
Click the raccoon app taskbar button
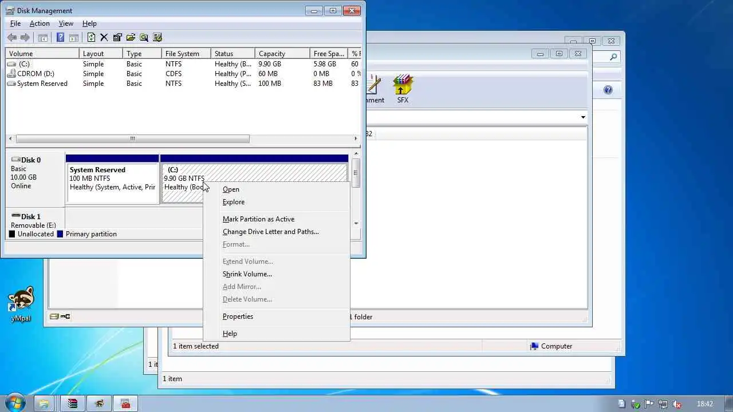[99, 403]
